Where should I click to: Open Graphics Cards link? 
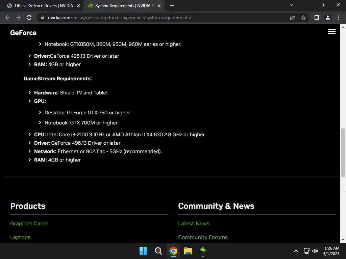click(x=29, y=223)
